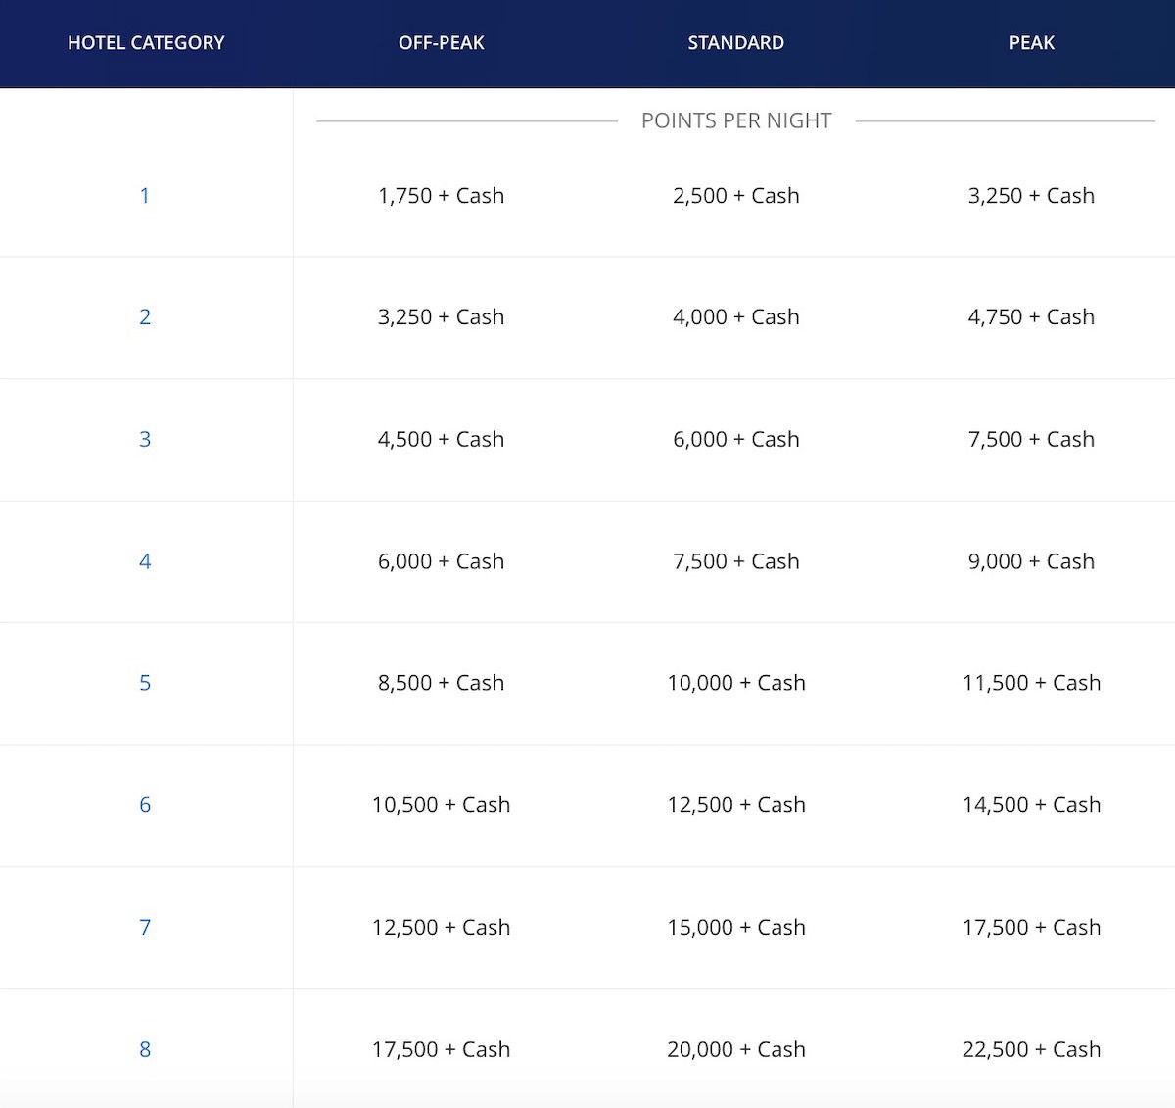Select the 14,500 + Cash peak cell
This screenshot has height=1108, width=1175.
[x=1031, y=805]
